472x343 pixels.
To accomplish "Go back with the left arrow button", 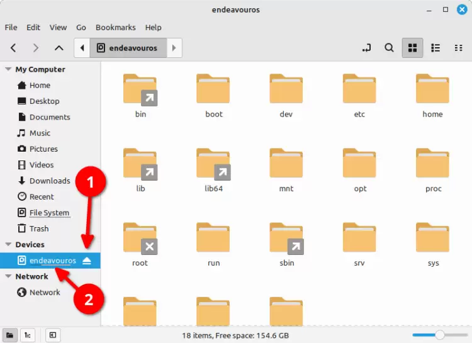I will pos(13,48).
